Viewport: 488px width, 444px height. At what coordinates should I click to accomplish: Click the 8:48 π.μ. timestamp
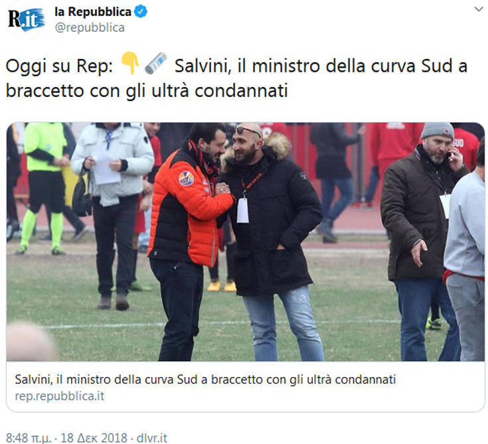29,437
